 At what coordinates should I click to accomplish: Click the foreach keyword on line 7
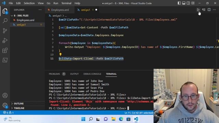(x=64, y=43)
